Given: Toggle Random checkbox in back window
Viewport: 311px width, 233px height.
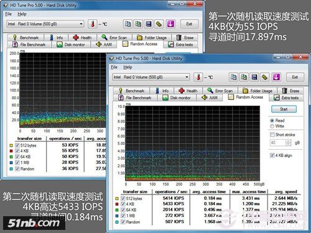Looking at the screenshot, I should (17, 168).
